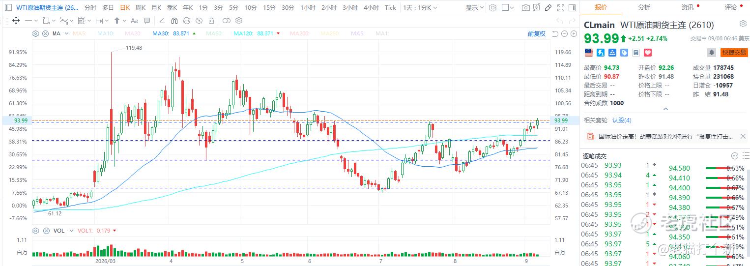750x266 pixels.
Task: Expand the MA indicator dropdown
Action: [x=66, y=33]
